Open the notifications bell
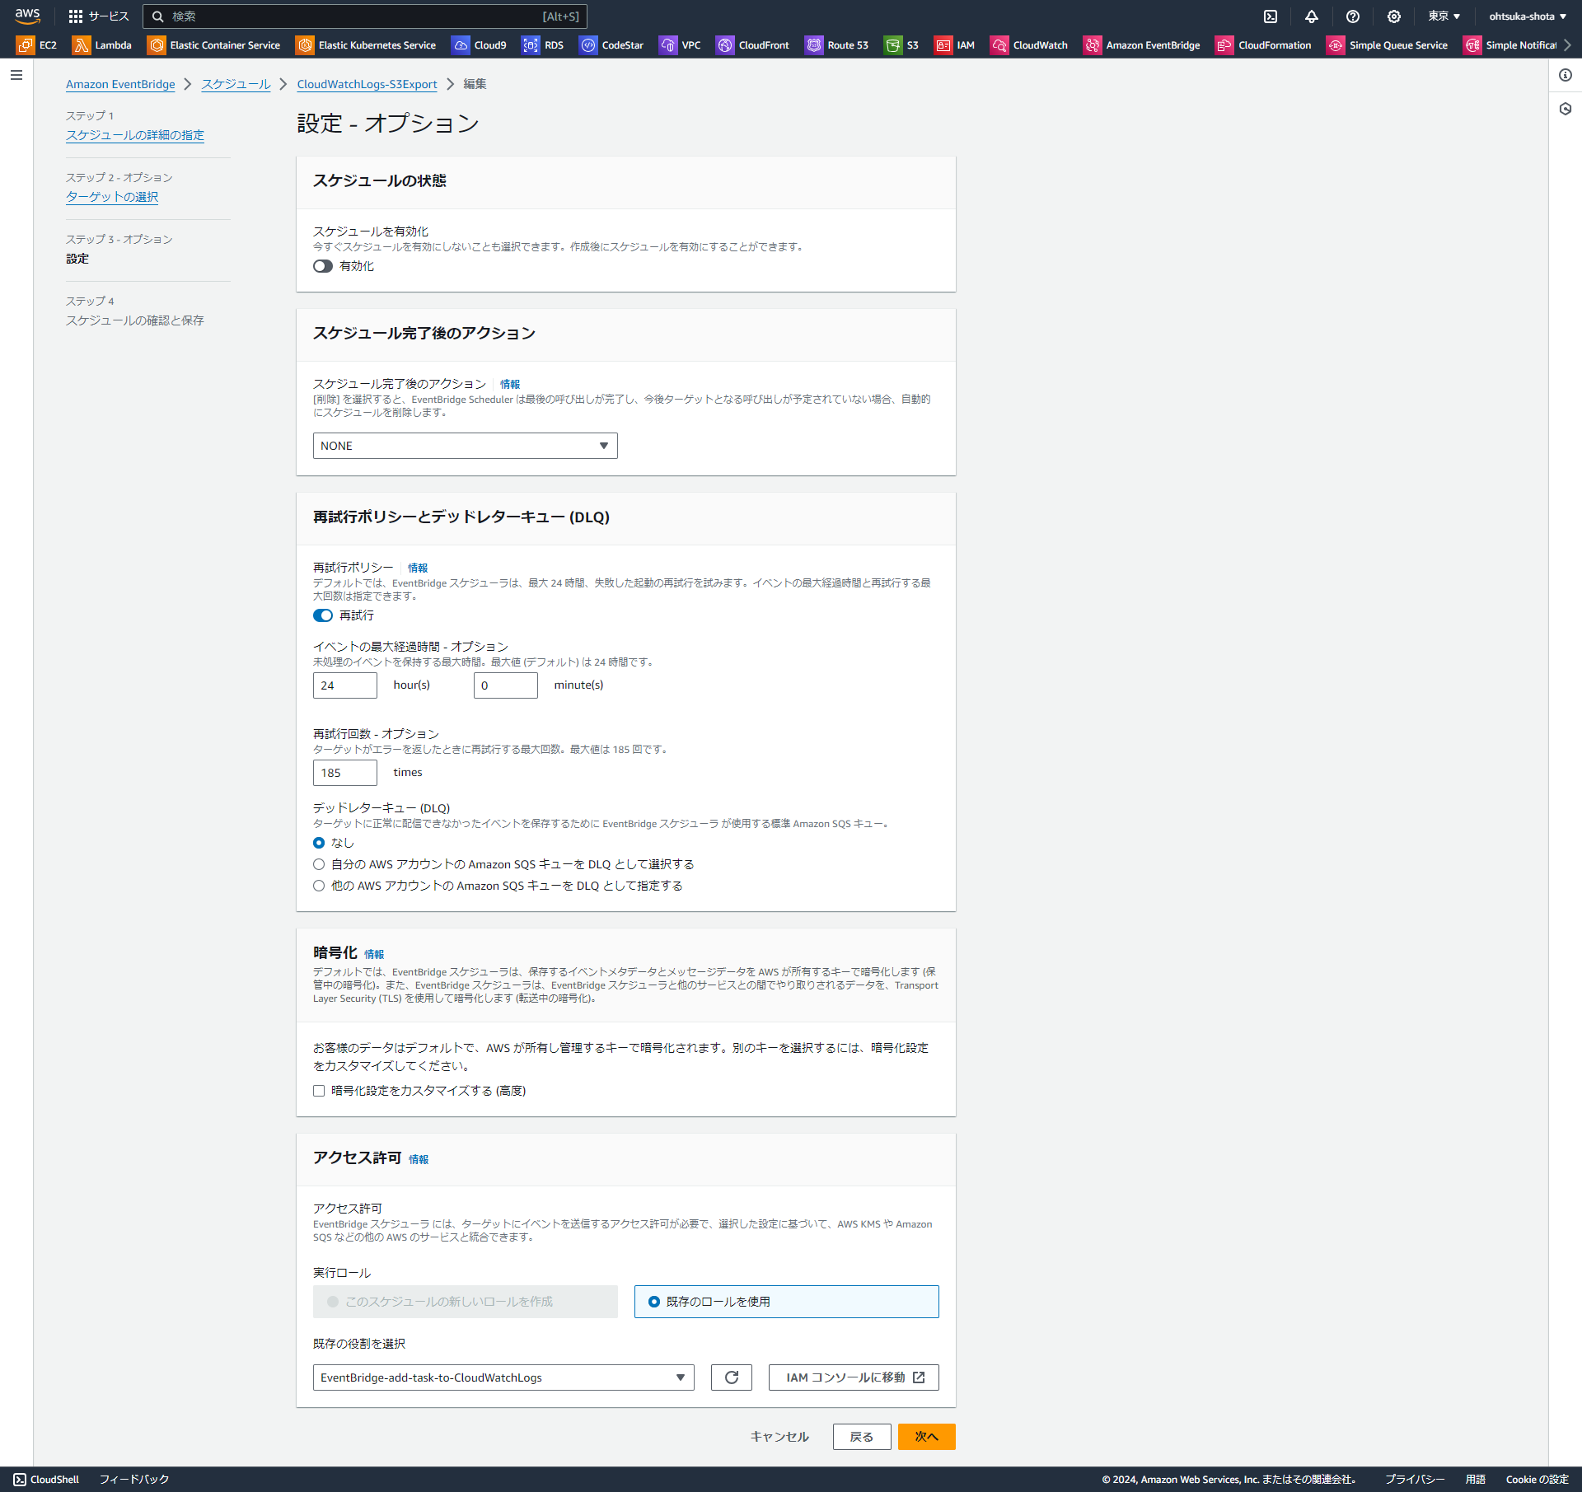The height and width of the screenshot is (1492, 1582). [x=1312, y=16]
